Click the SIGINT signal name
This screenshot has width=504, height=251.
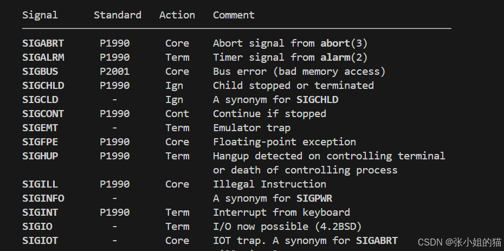(40, 213)
